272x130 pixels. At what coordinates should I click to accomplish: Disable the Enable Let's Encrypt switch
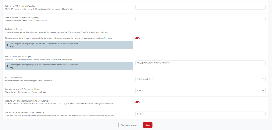(137, 38)
